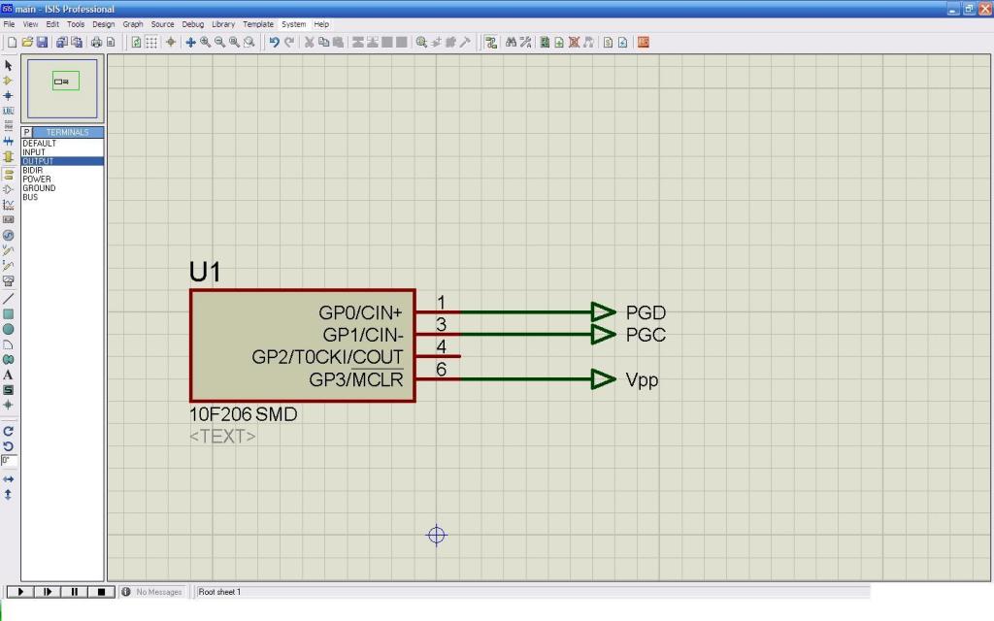The image size is (994, 621).
Task: Select POWER in the terminals list
Action: coord(62,179)
